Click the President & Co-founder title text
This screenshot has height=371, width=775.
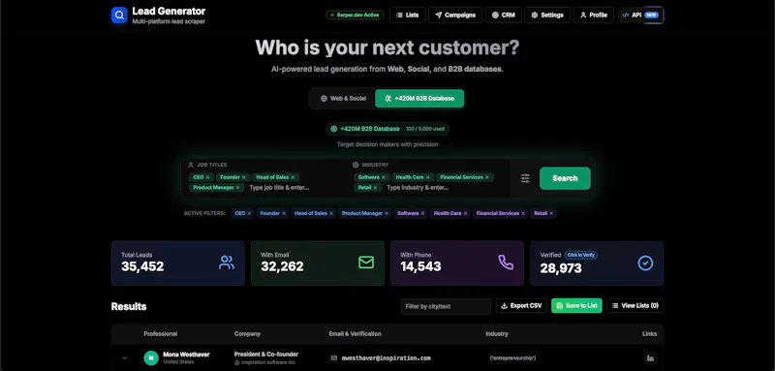tap(265, 355)
